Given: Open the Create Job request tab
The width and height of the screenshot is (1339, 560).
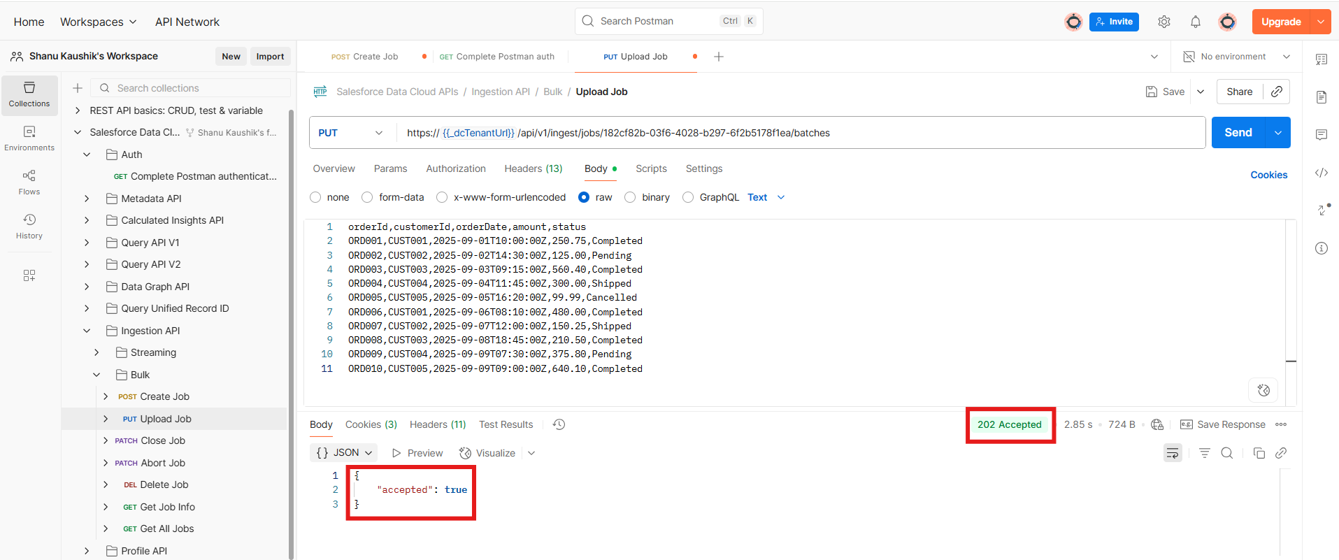Looking at the screenshot, I should coord(365,57).
